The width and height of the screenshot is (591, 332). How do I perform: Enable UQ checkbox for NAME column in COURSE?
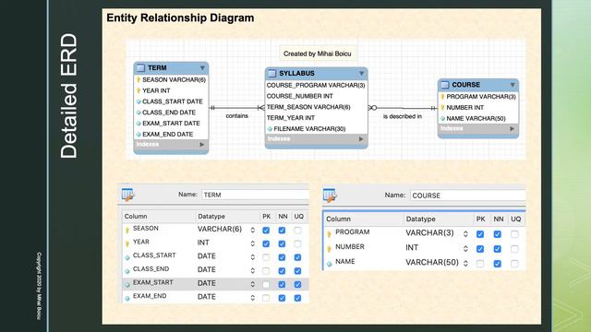point(514,264)
